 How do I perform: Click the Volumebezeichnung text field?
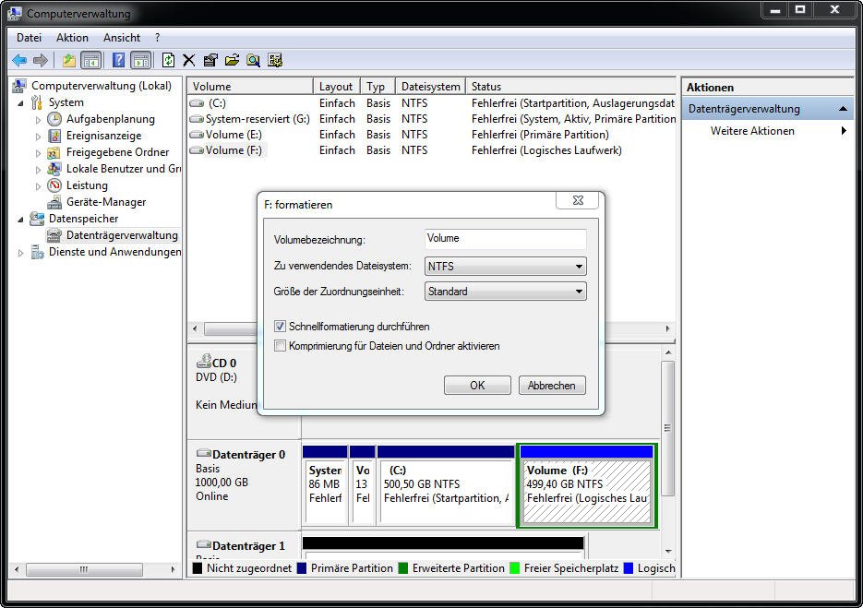(505, 239)
